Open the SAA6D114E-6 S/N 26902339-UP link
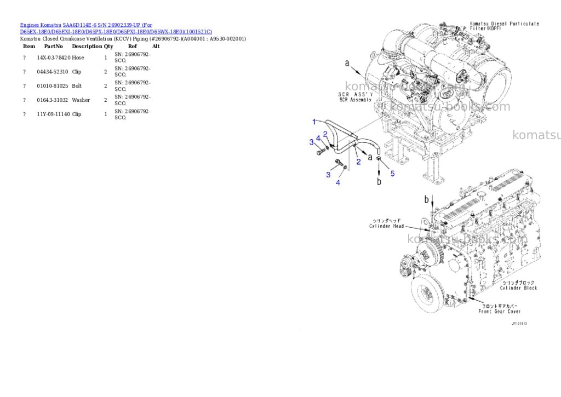Image resolution: width=561 pixels, height=397 pixels. [107, 25]
